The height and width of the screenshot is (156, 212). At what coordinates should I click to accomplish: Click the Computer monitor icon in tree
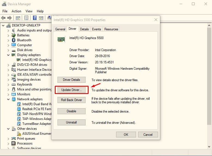pos(14,45)
